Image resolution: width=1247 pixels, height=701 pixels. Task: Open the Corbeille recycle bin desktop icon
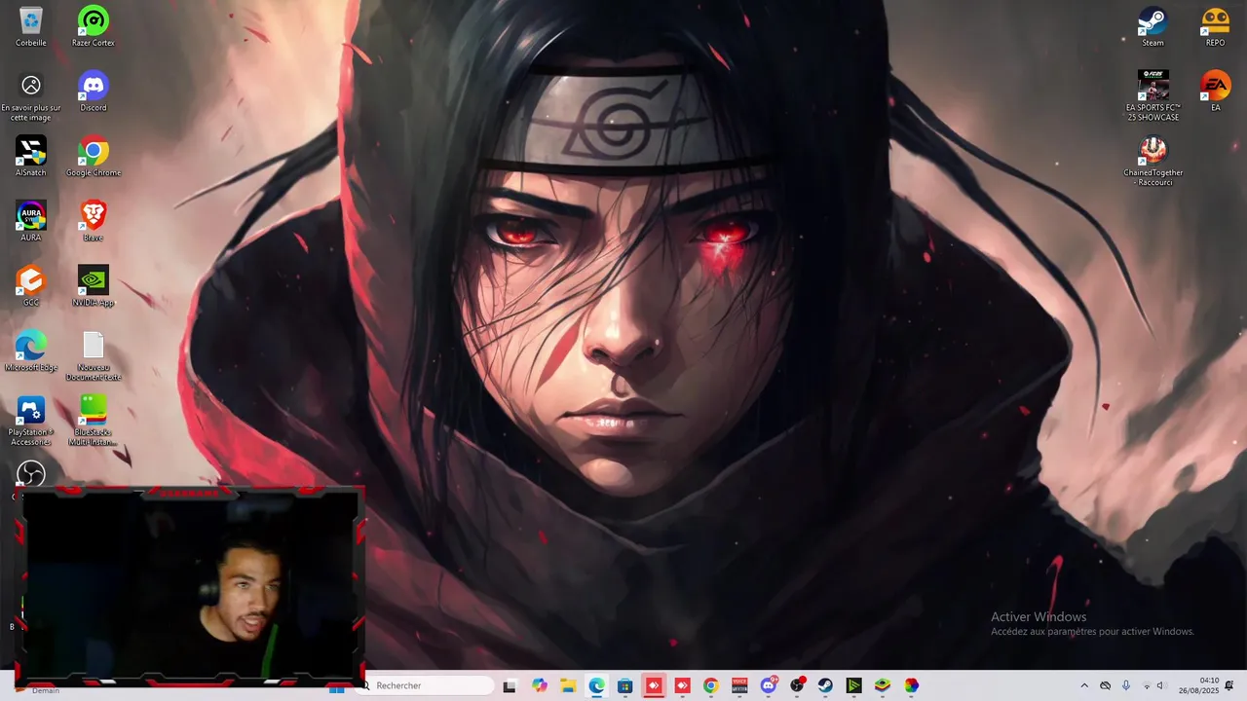[31, 26]
